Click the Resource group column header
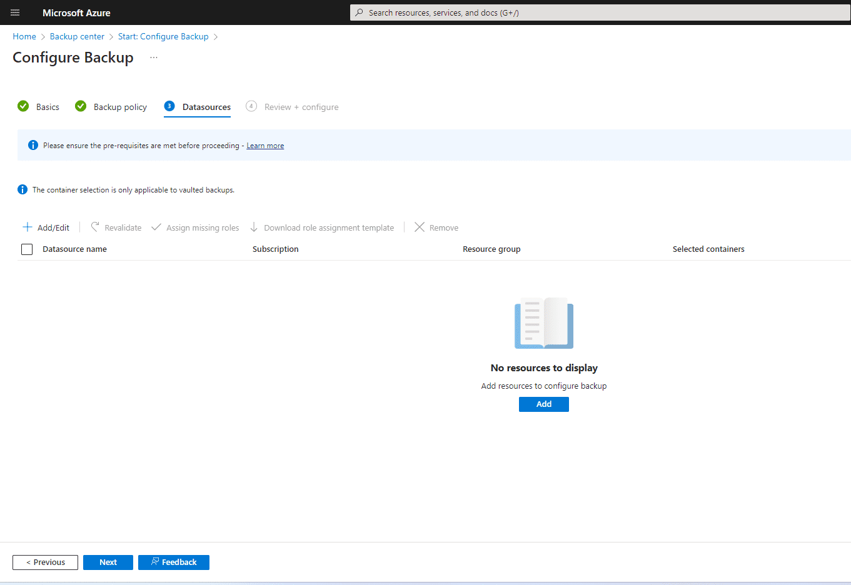The height and width of the screenshot is (585, 851). (x=491, y=249)
